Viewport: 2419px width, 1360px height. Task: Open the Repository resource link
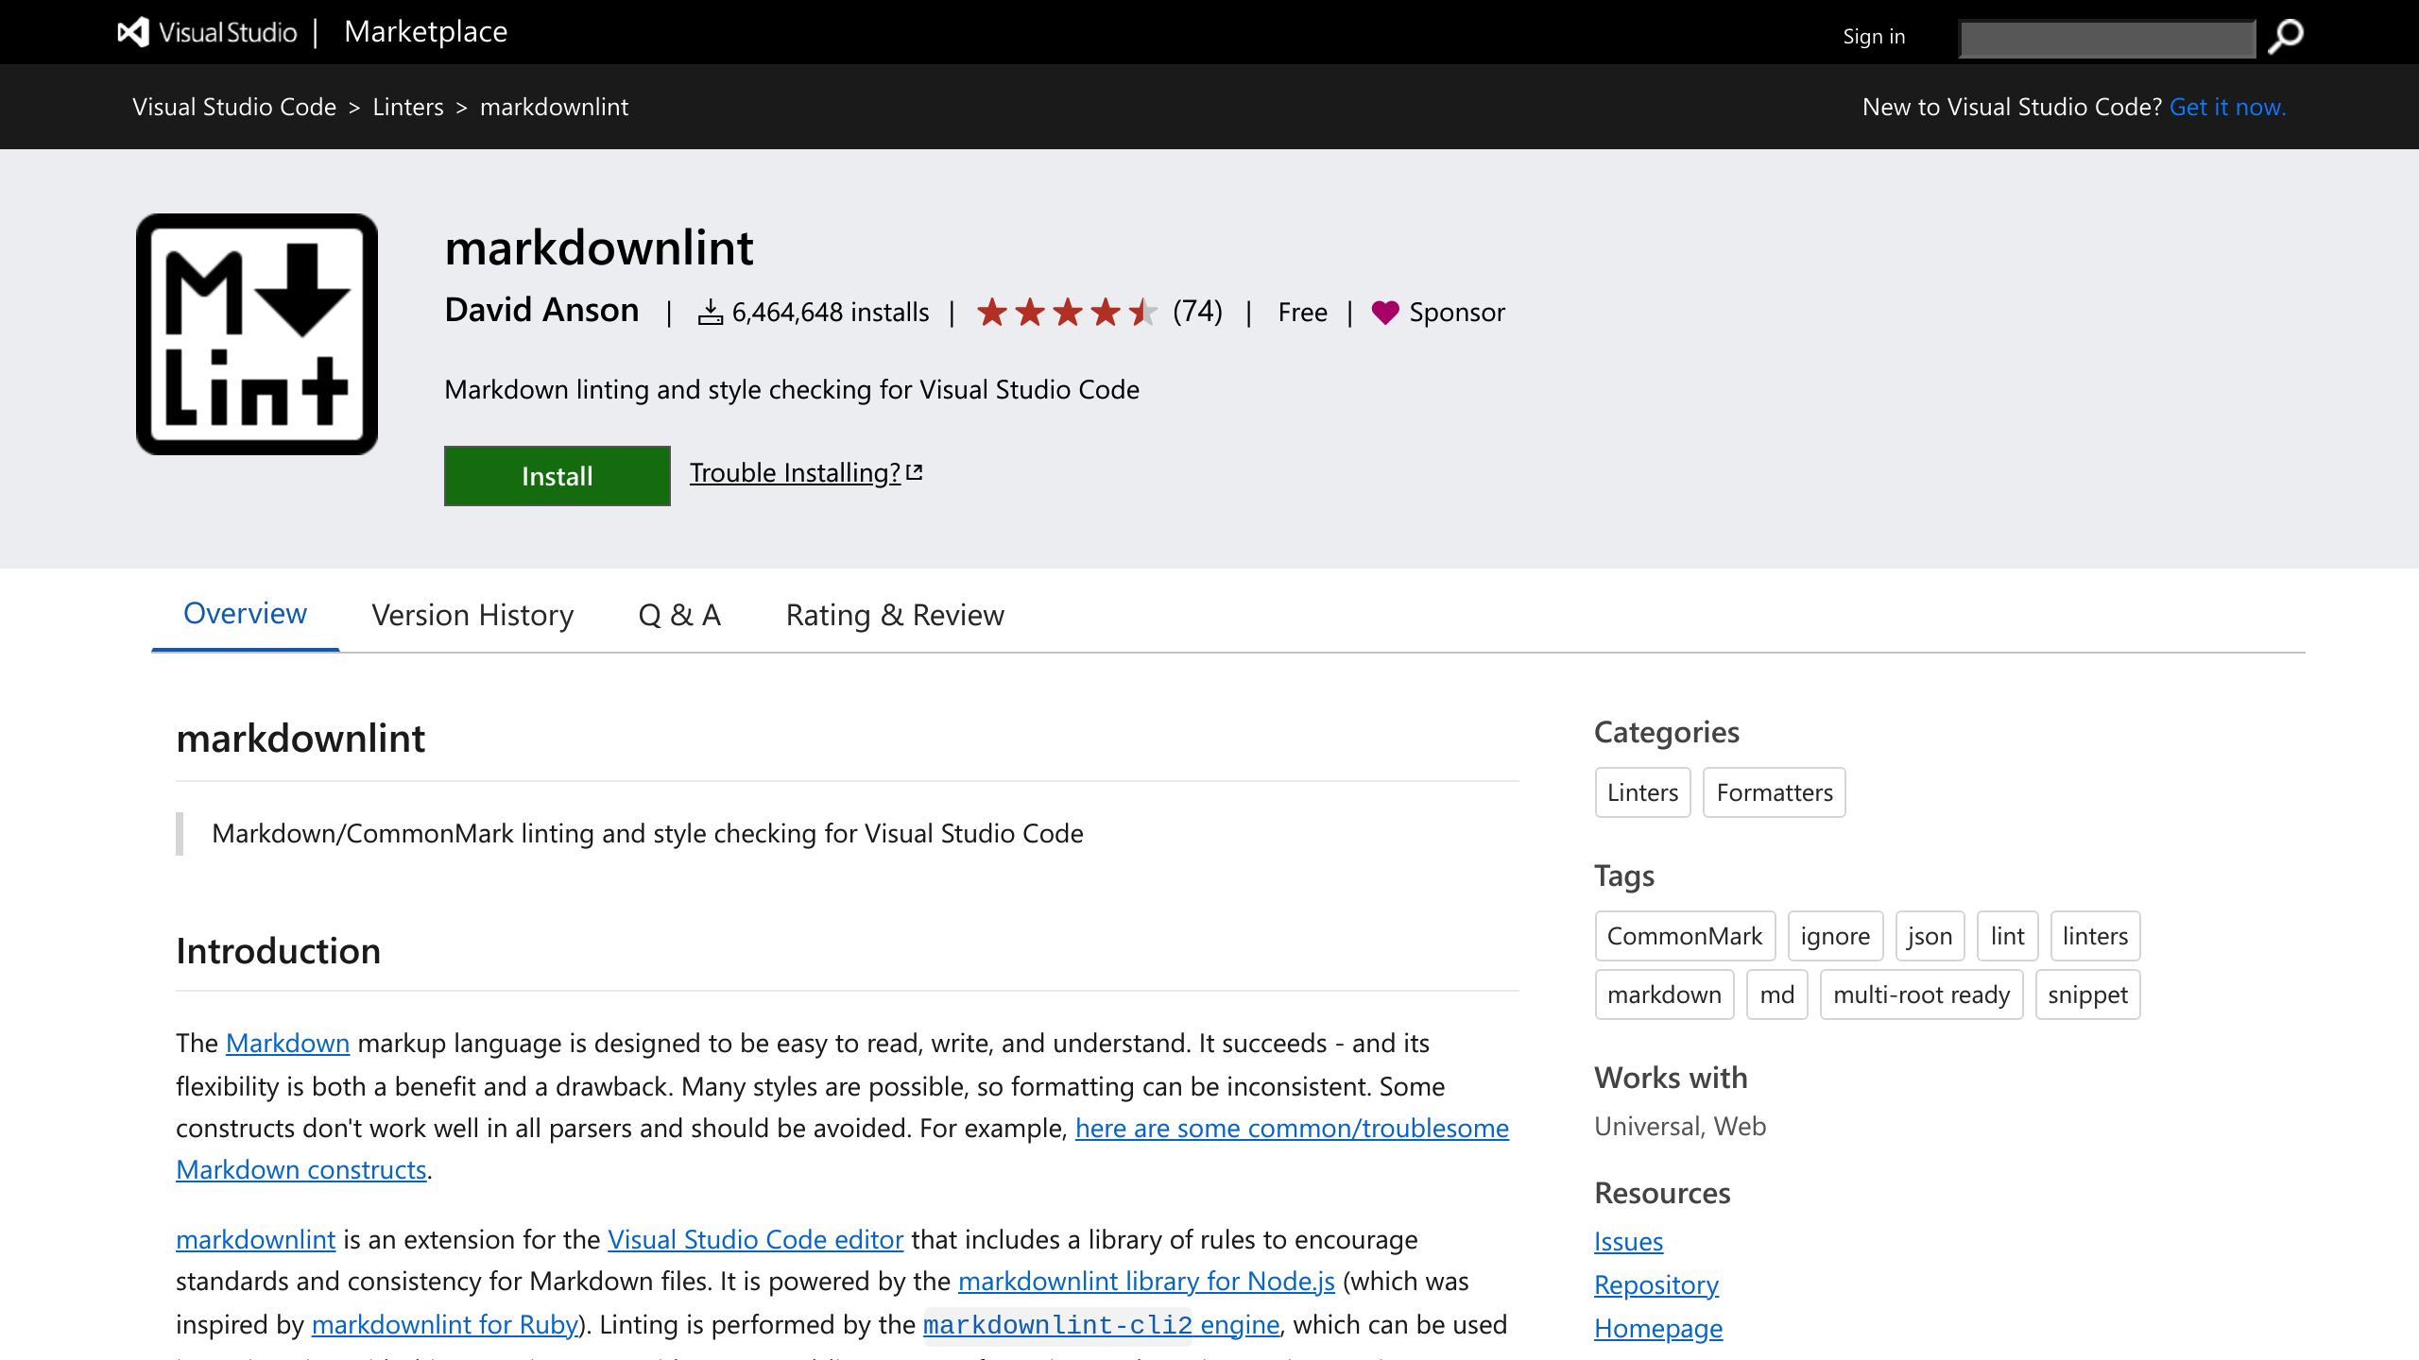1656,1284
